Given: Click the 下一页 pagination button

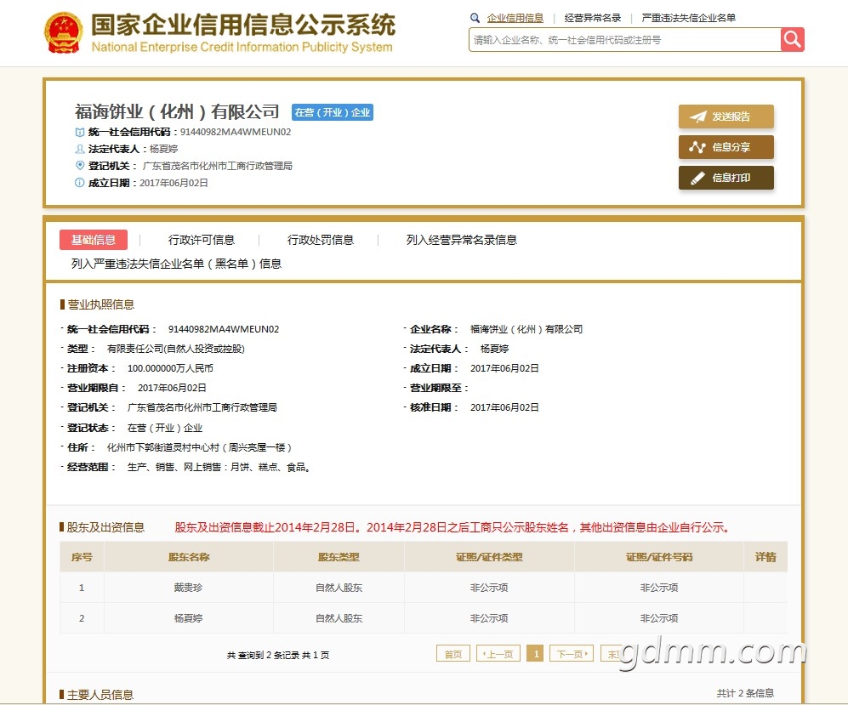Looking at the screenshot, I should pyautogui.click(x=572, y=654).
